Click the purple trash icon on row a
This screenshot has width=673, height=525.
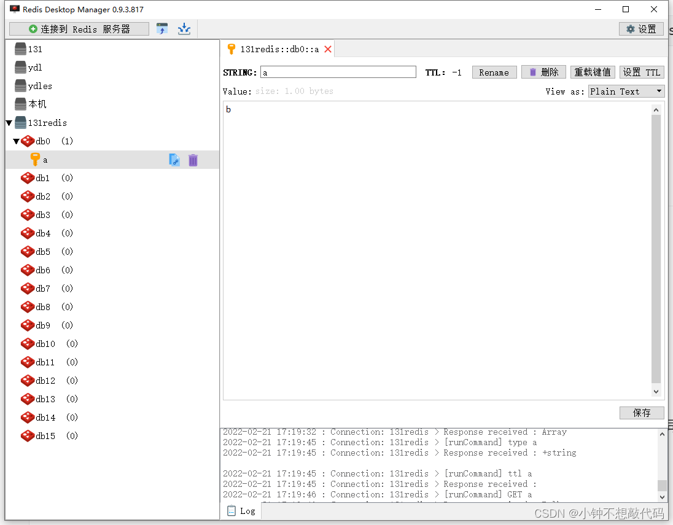193,160
